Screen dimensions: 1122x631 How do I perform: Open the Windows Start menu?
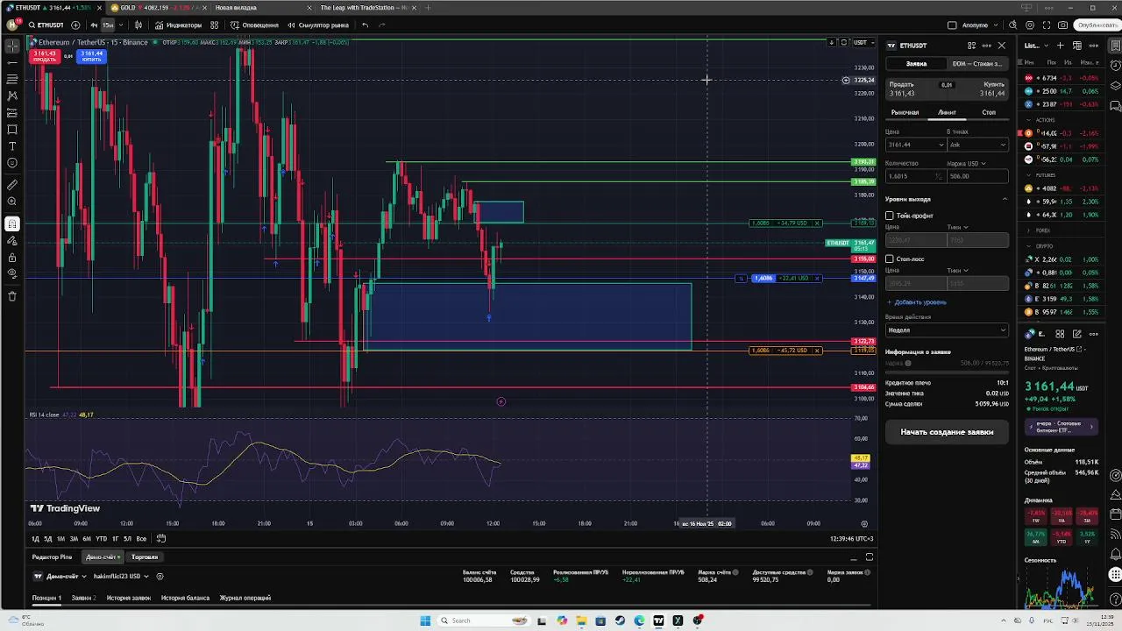coord(425,620)
